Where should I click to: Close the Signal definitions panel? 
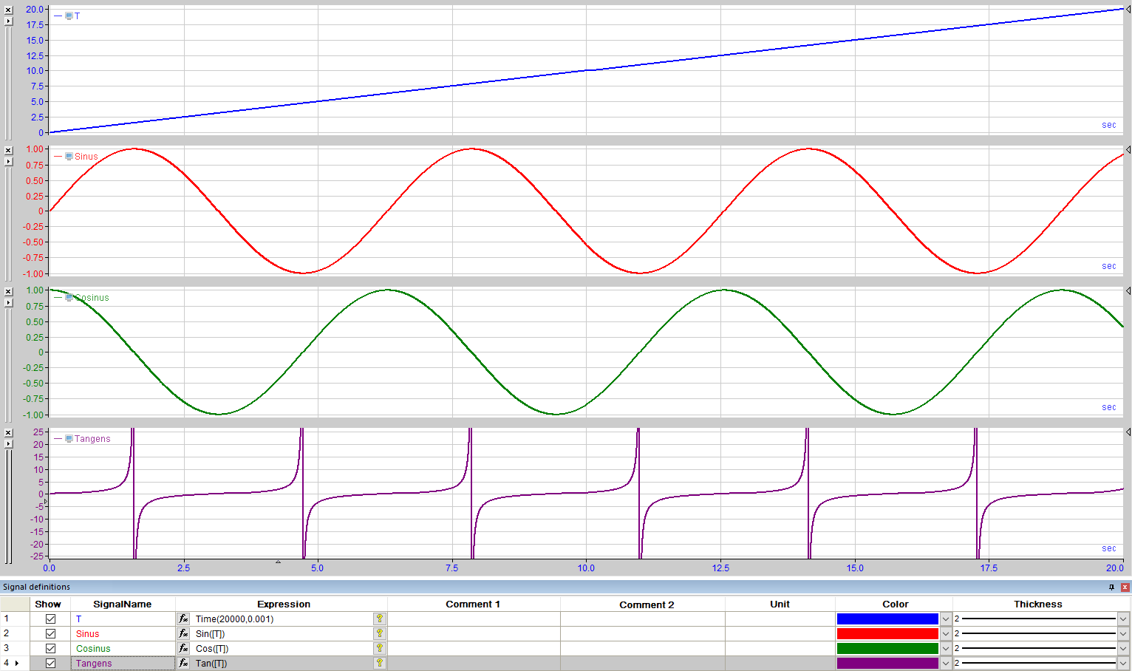(1125, 587)
